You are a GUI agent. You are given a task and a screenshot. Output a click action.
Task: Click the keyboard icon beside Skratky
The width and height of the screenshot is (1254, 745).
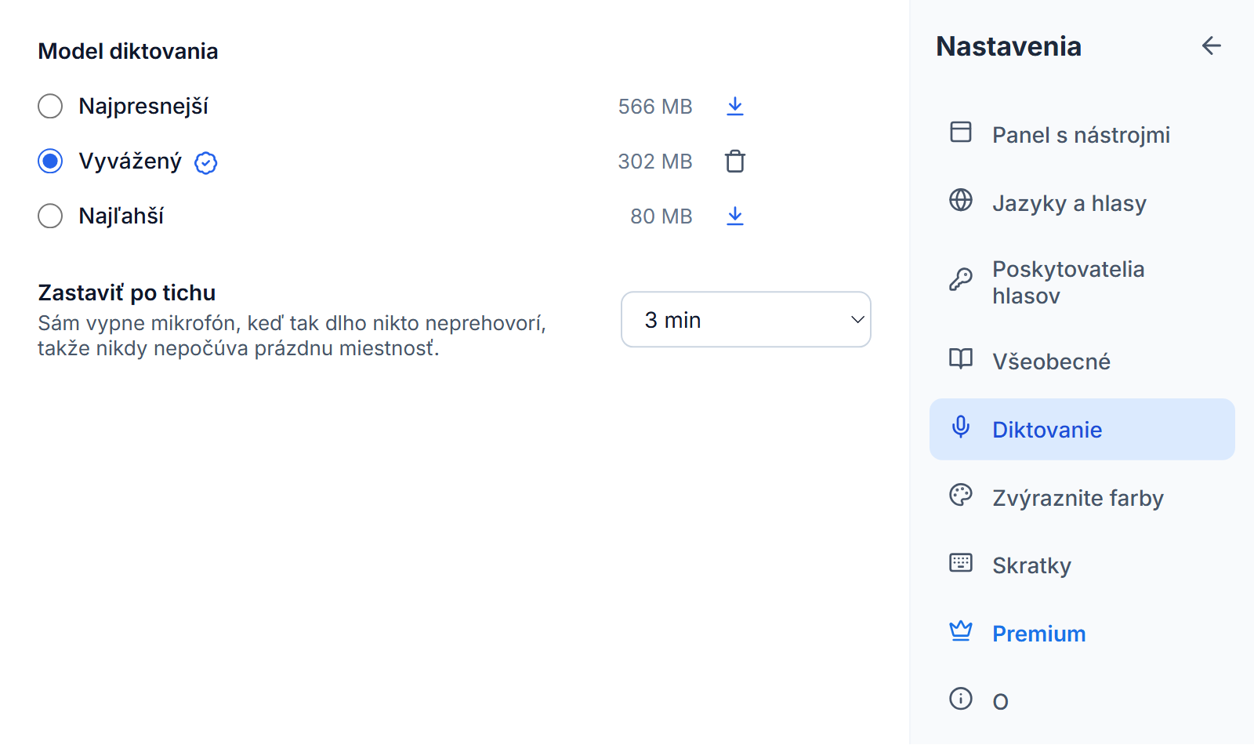961,562
